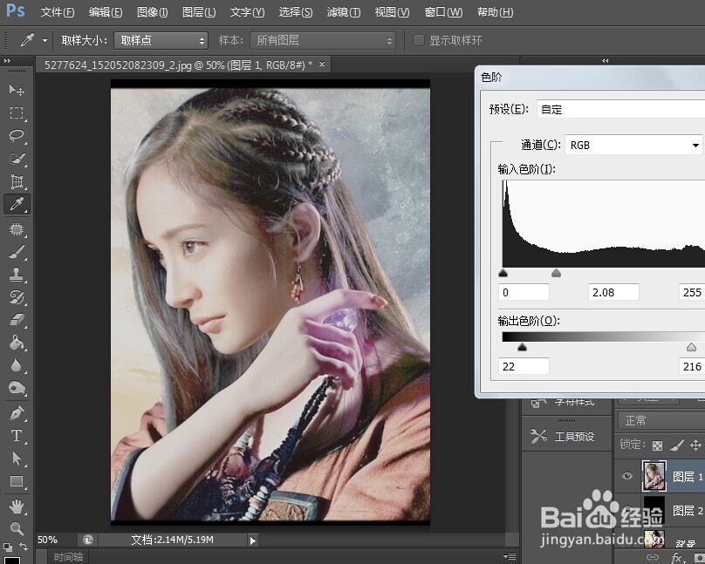
Task: Select the Quick Selection tool
Action: pyautogui.click(x=17, y=159)
